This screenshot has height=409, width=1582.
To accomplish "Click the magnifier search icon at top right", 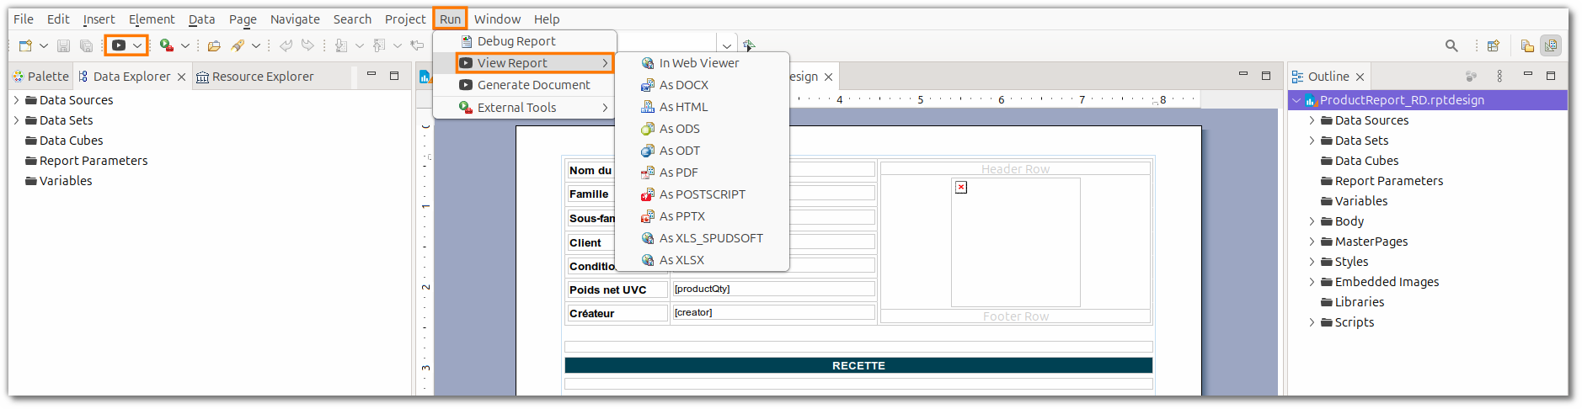I will [1451, 45].
